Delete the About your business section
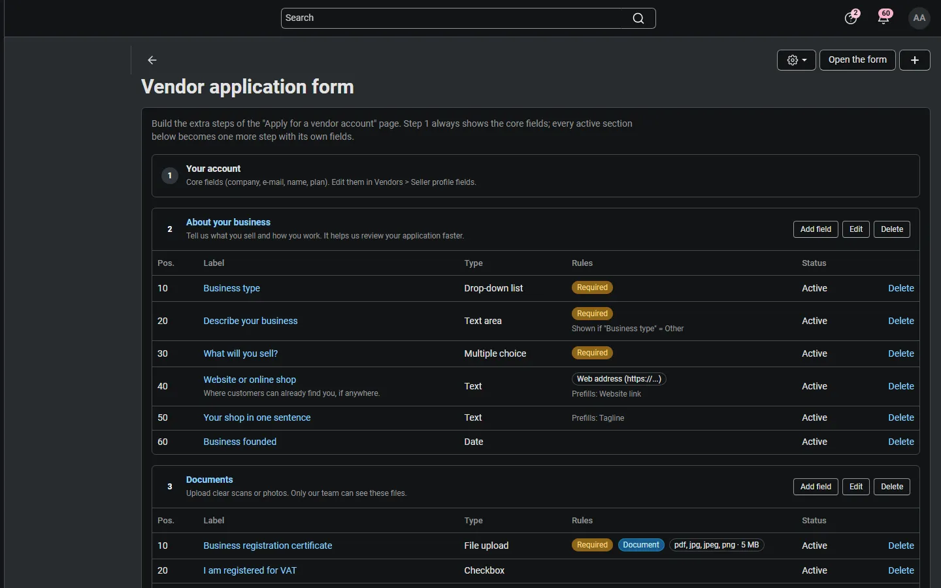 (892, 229)
